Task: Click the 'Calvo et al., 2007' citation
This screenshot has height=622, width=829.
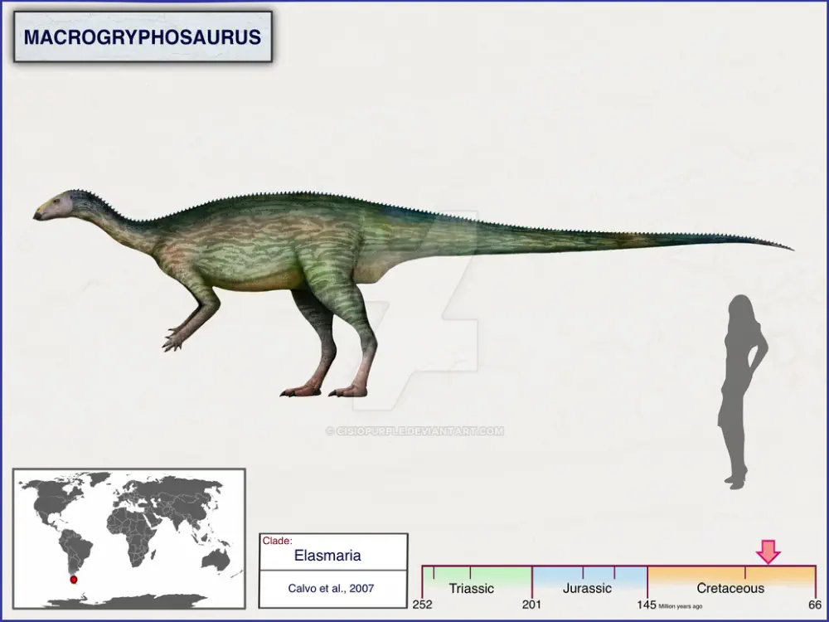Action: click(x=331, y=588)
